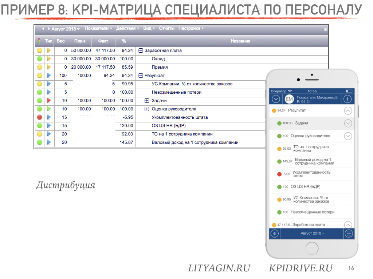Viewport: 373px width, 279px height.
Task: Click the yellow type arrow in Оклад row
Action: click(49, 58)
